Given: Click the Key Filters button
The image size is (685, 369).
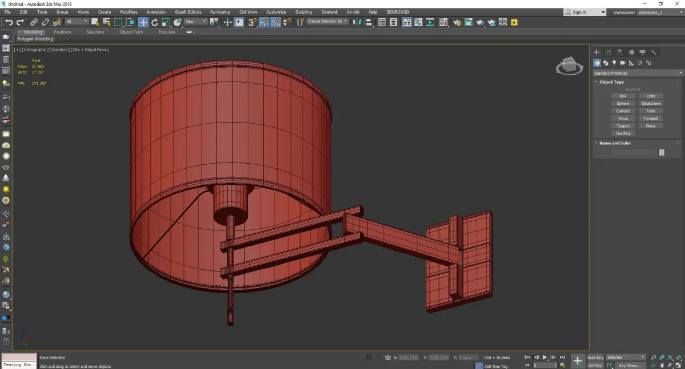Looking at the screenshot, I should (630, 366).
